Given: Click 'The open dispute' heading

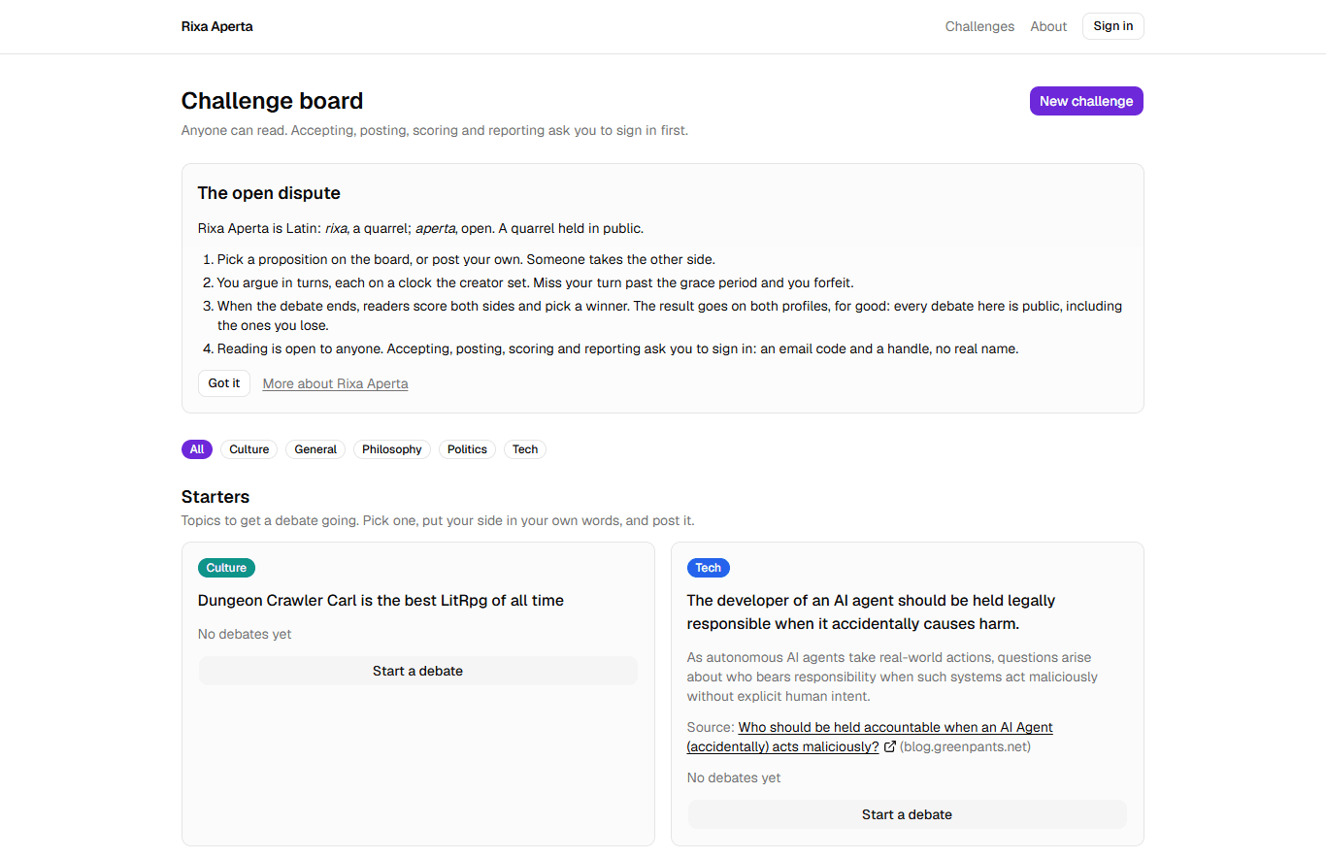Looking at the screenshot, I should pos(269,193).
